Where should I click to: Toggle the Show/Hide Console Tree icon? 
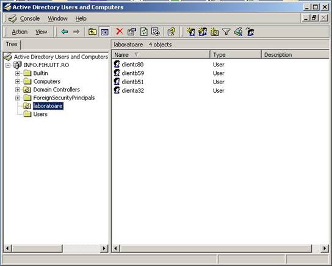tap(104, 32)
